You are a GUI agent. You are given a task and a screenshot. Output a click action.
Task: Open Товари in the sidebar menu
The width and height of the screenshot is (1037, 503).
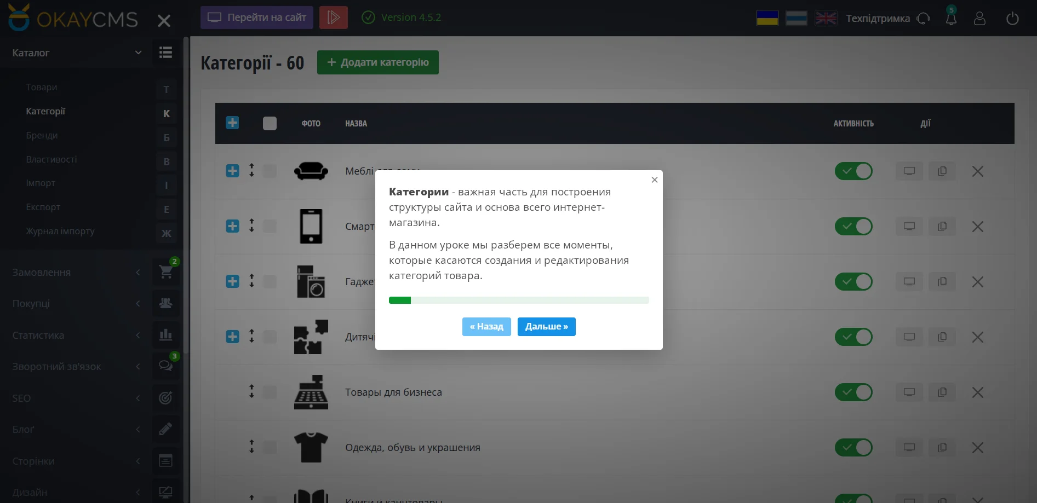(41, 87)
